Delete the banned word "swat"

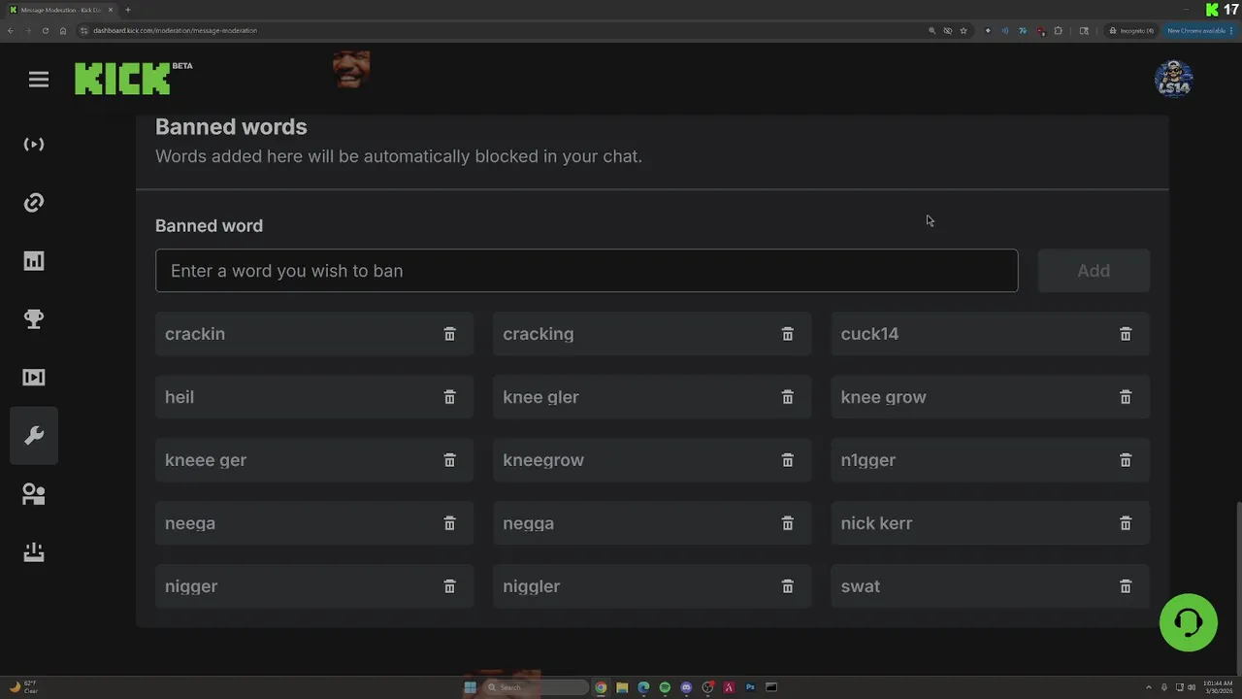(1126, 586)
